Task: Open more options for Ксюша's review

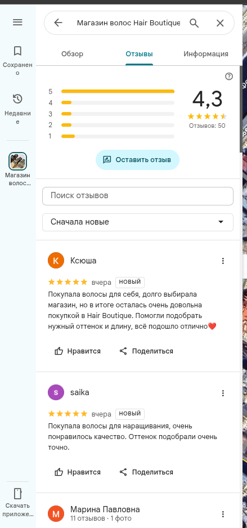Action: click(x=223, y=261)
